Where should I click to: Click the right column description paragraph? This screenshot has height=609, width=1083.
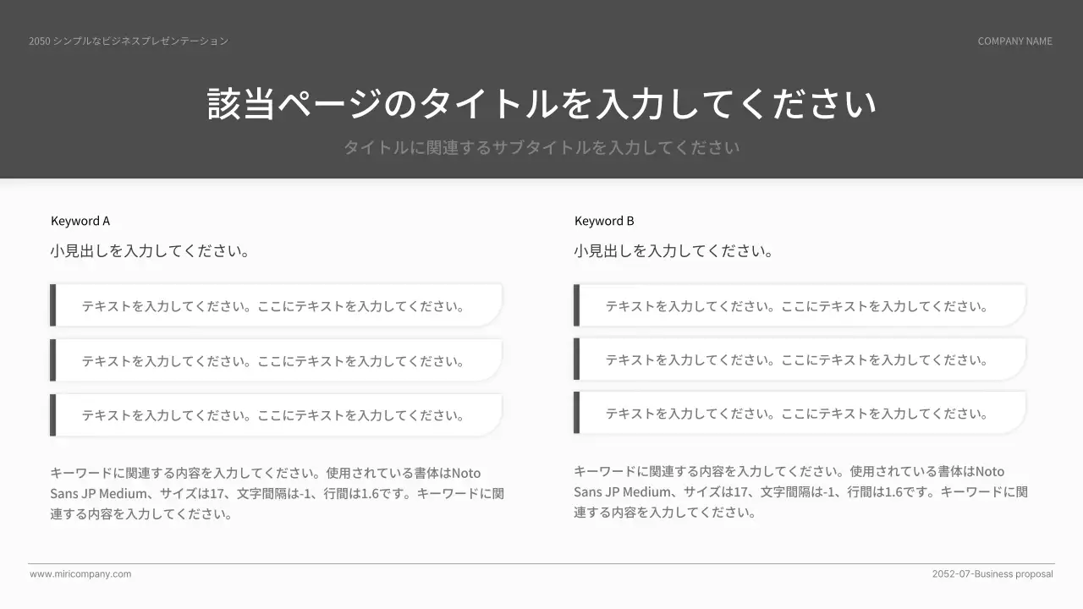point(802,491)
